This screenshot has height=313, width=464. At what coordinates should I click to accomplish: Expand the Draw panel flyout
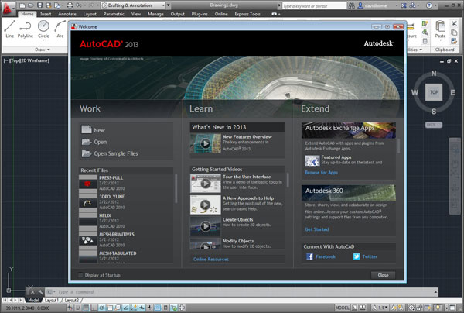(43, 50)
